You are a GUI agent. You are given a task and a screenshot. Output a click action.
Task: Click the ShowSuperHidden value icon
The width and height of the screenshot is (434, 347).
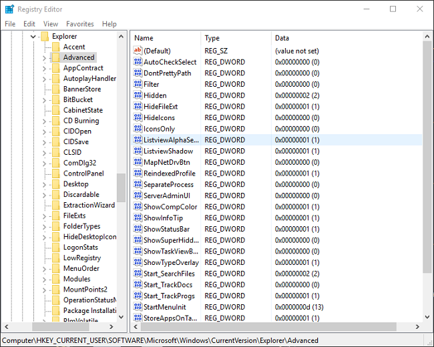coord(138,240)
